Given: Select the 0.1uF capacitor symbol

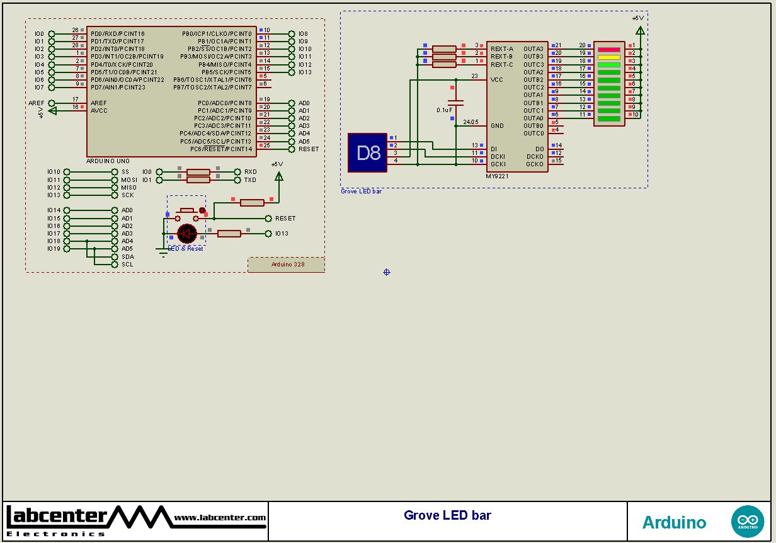Looking at the screenshot, I should 455,102.
